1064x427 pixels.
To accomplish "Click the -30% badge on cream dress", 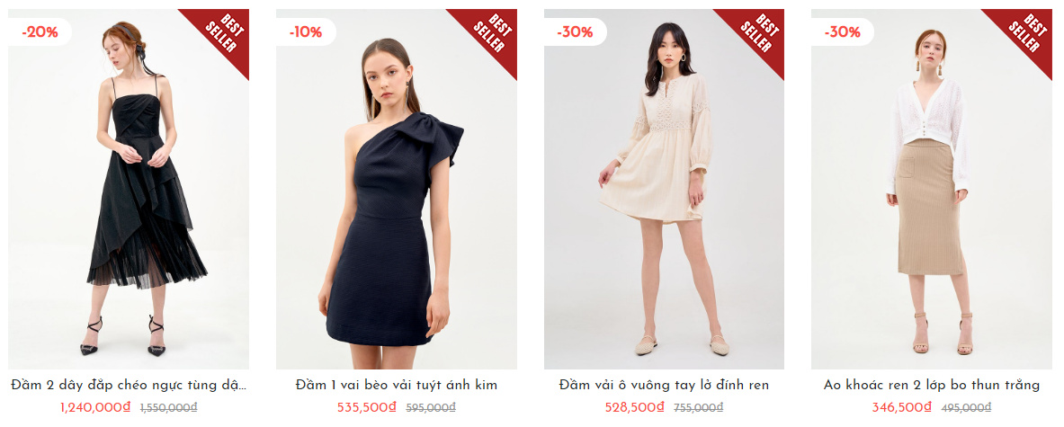I will [x=576, y=31].
